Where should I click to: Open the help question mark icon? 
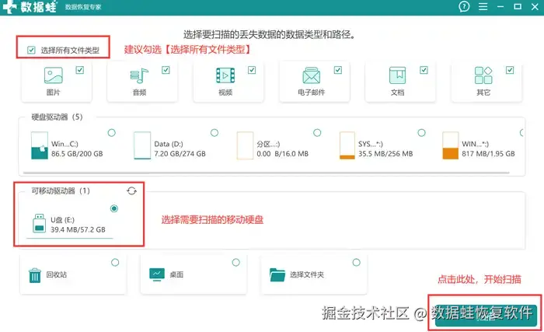tap(464, 6)
